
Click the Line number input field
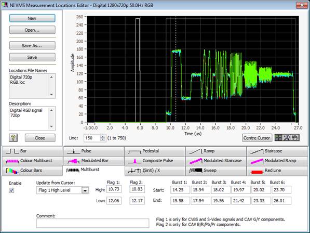click(x=92, y=138)
